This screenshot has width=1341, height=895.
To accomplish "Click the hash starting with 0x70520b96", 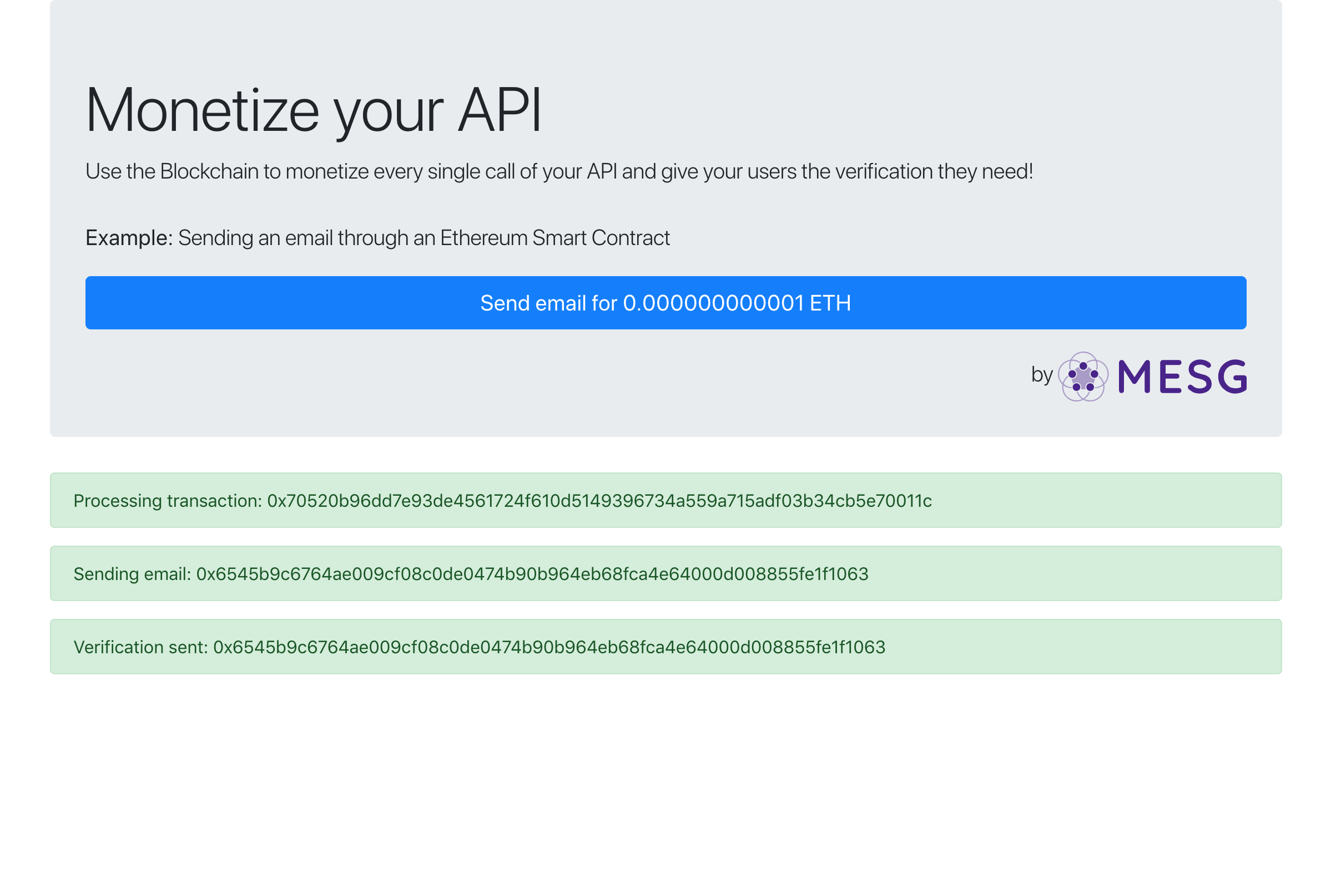I will pyautogui.click(x=599, y=501).
